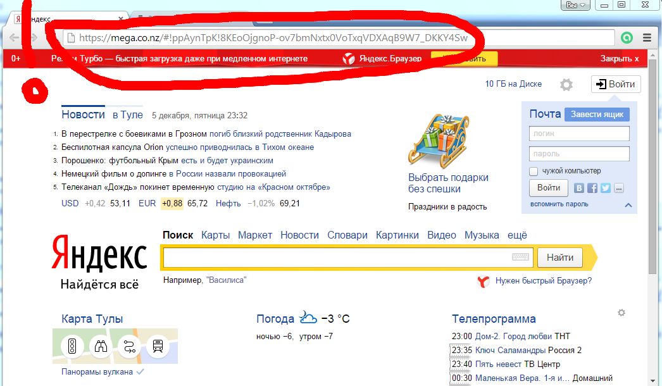The image size is (662, 386).
Task: Open 'Видео' in the services bar
Action: 442,235
